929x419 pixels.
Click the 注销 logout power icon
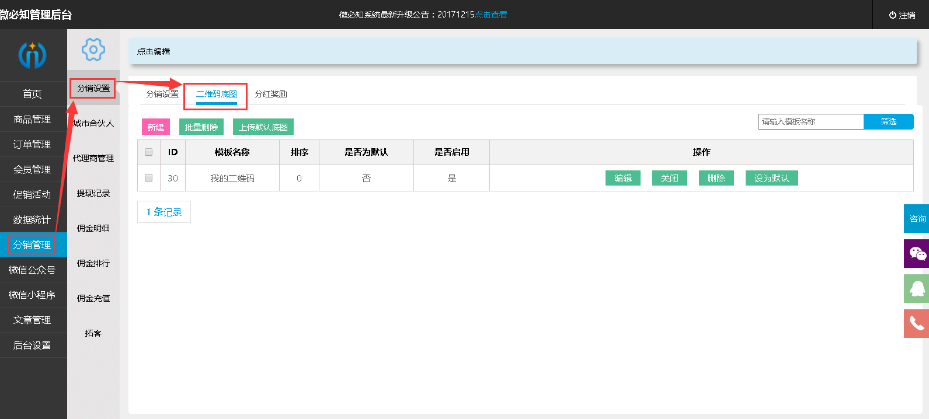point(892,15)
